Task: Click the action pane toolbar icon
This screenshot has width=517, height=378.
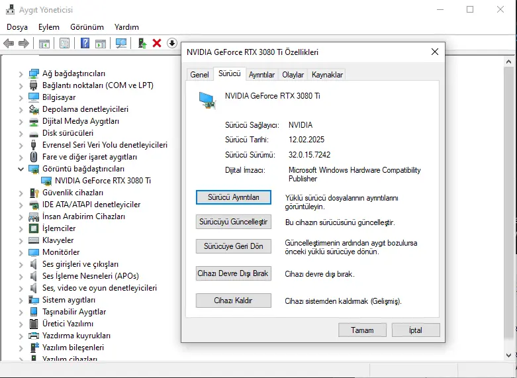Action: [101, 43]
